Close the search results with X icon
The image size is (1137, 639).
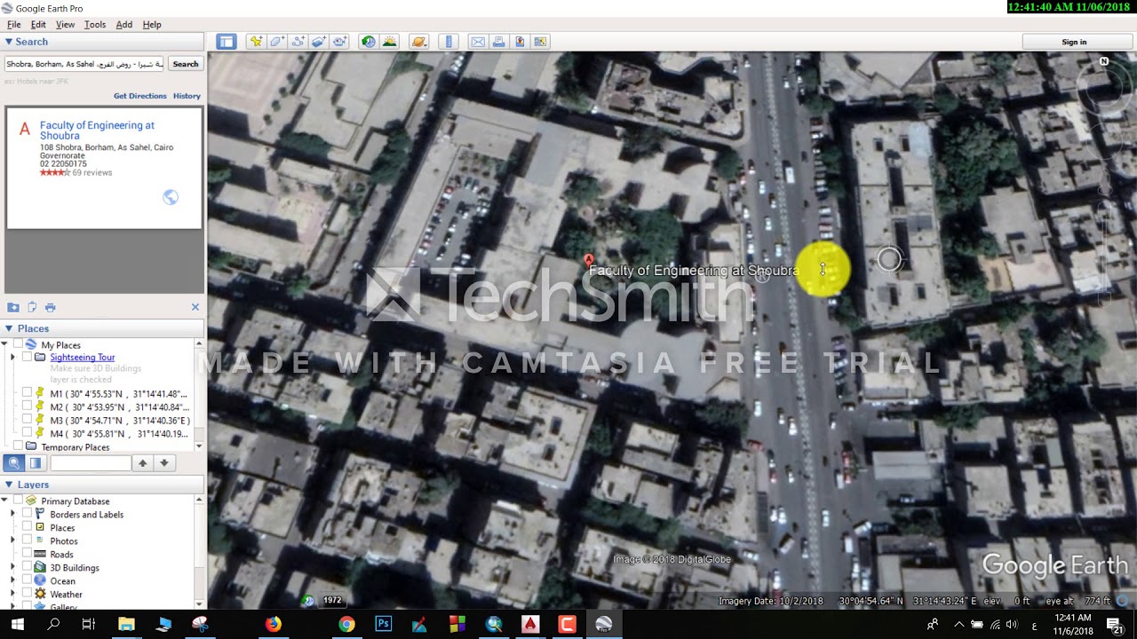tap(195, 307)
